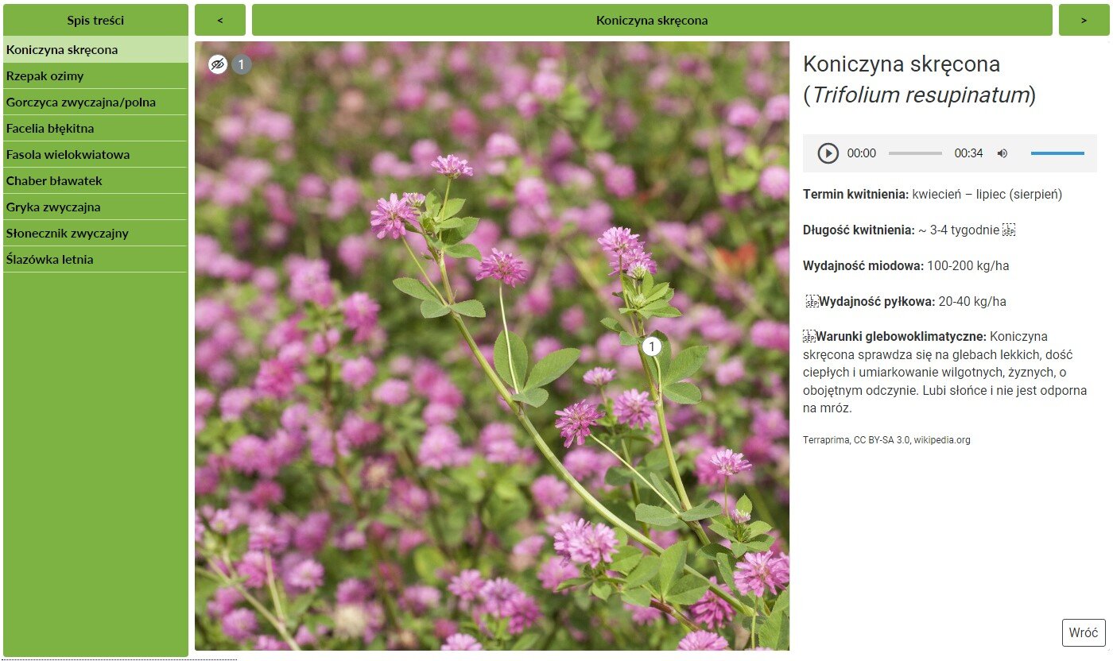Open "Chaber bławatek" species page
Viewport: 1113px width, 661px height.
click(x=94, y=180)
